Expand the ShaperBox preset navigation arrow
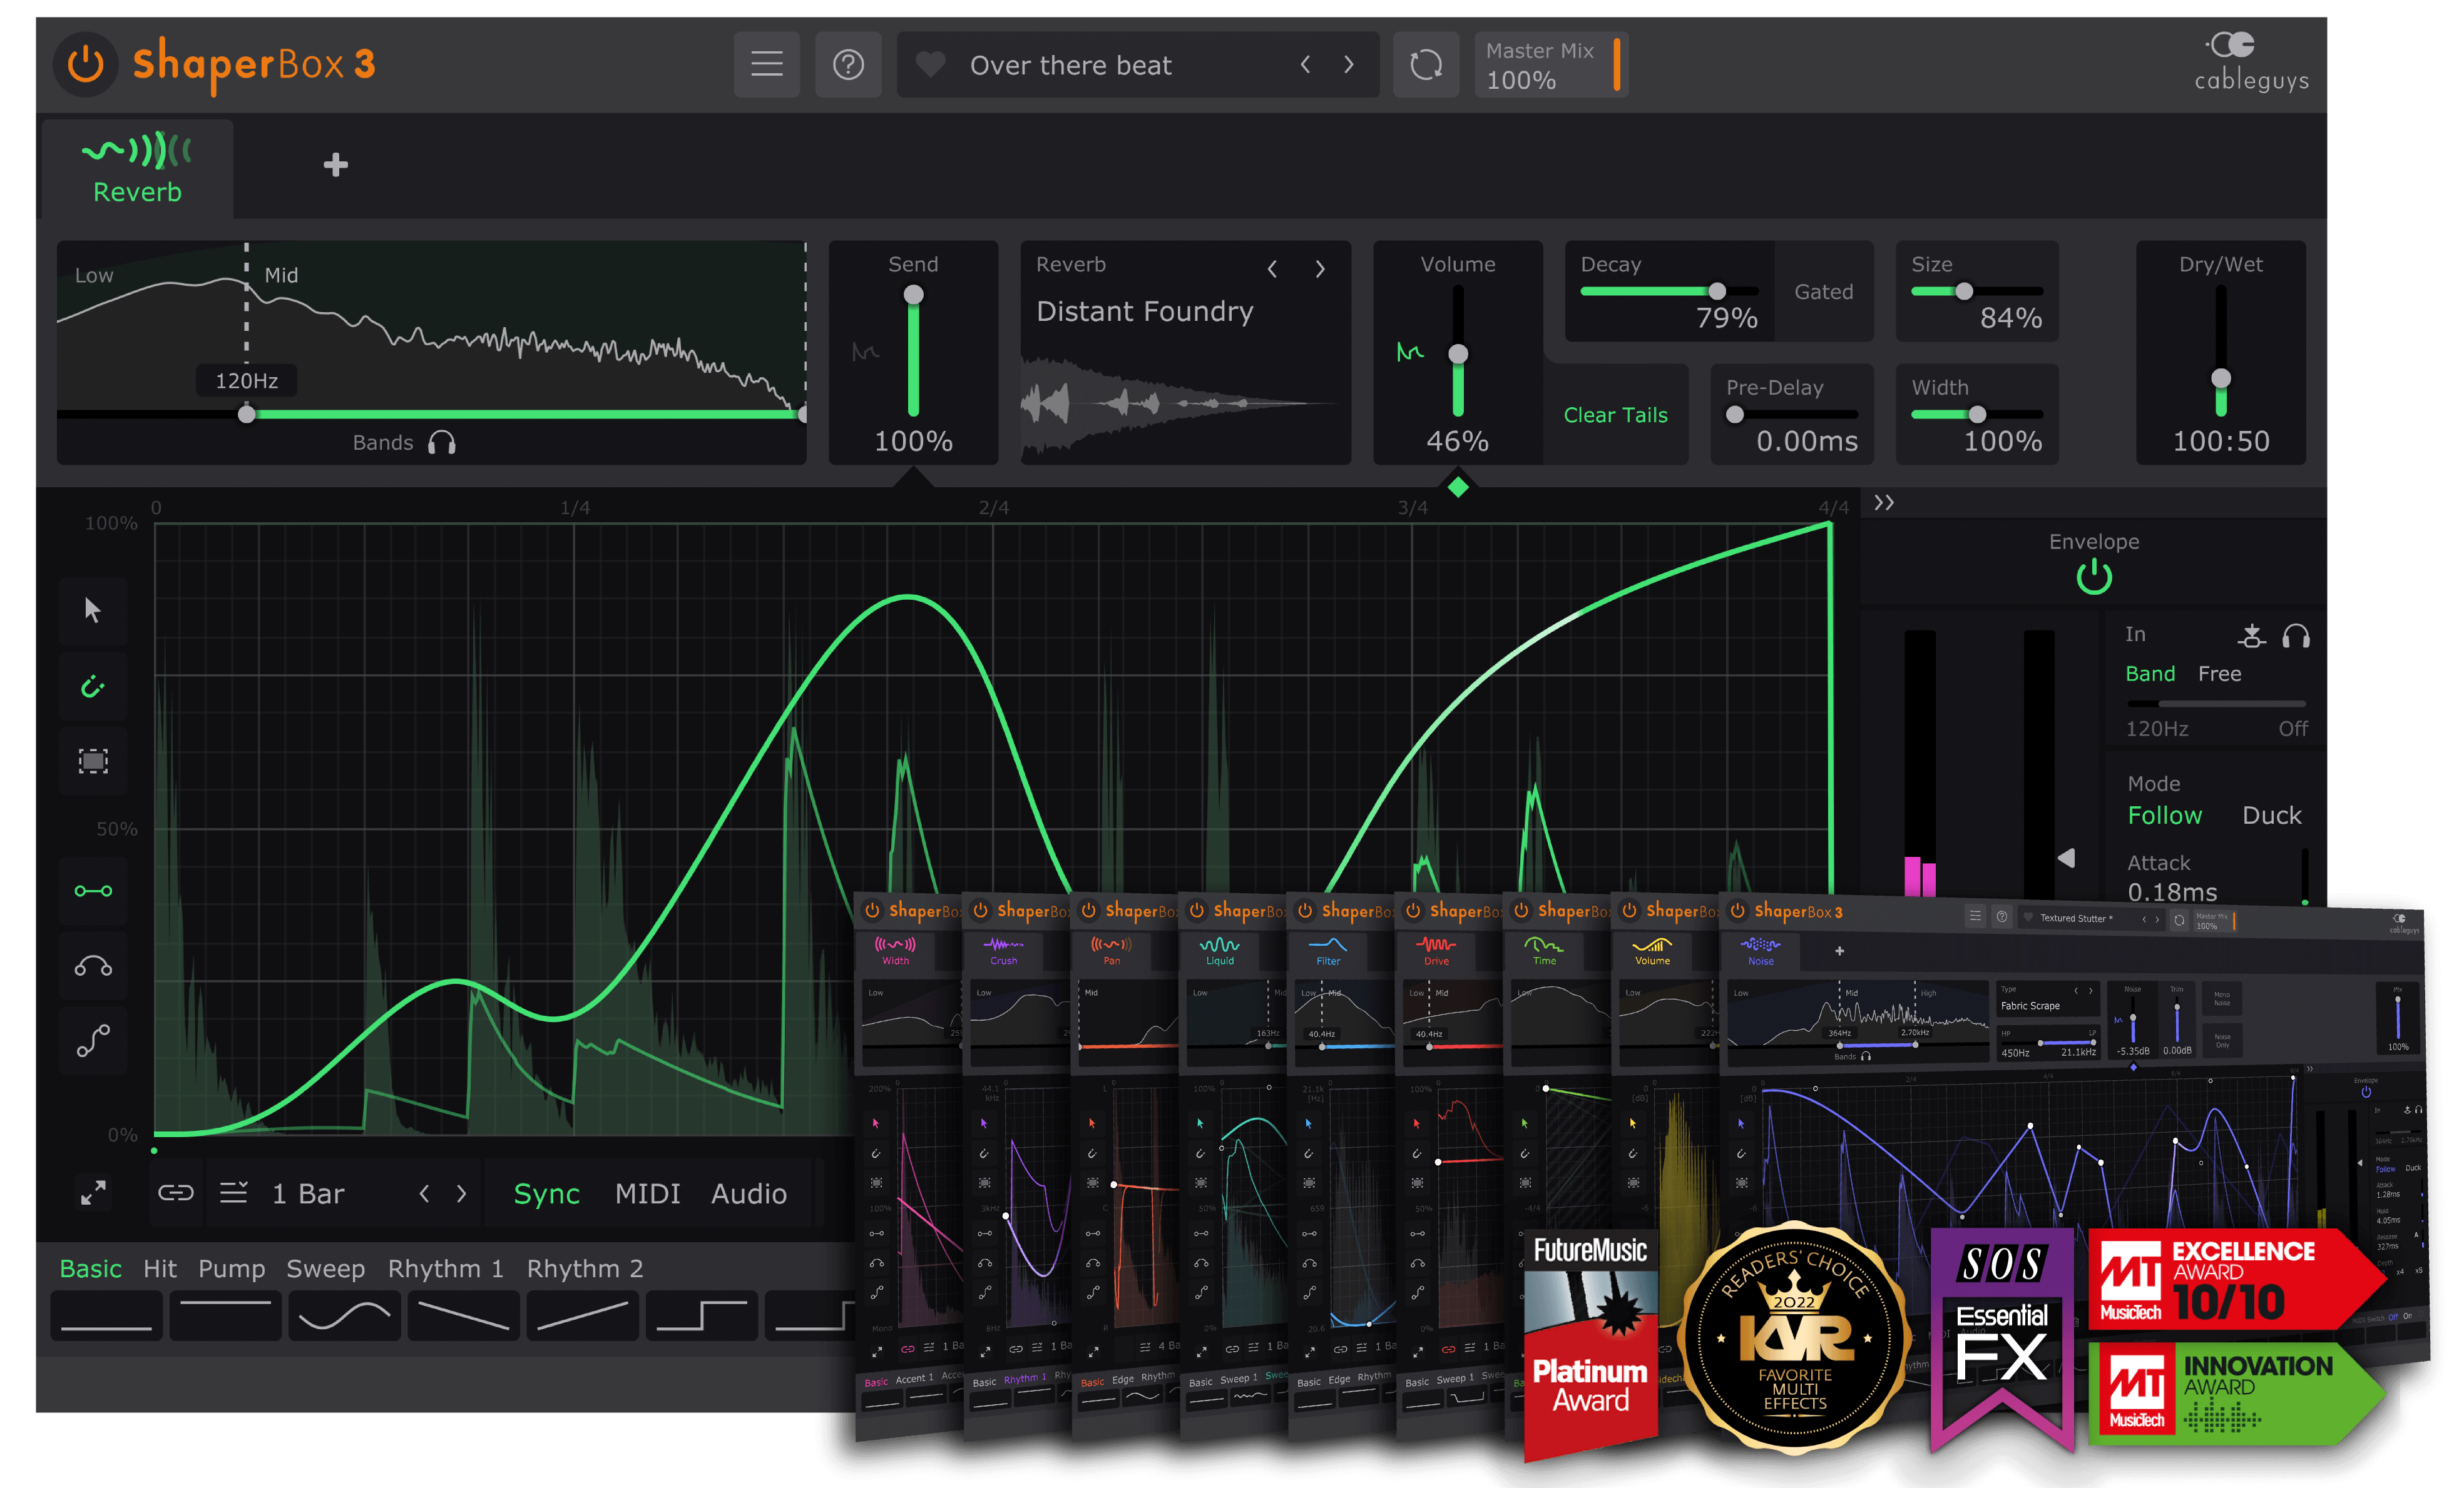 click(1346, 65)
